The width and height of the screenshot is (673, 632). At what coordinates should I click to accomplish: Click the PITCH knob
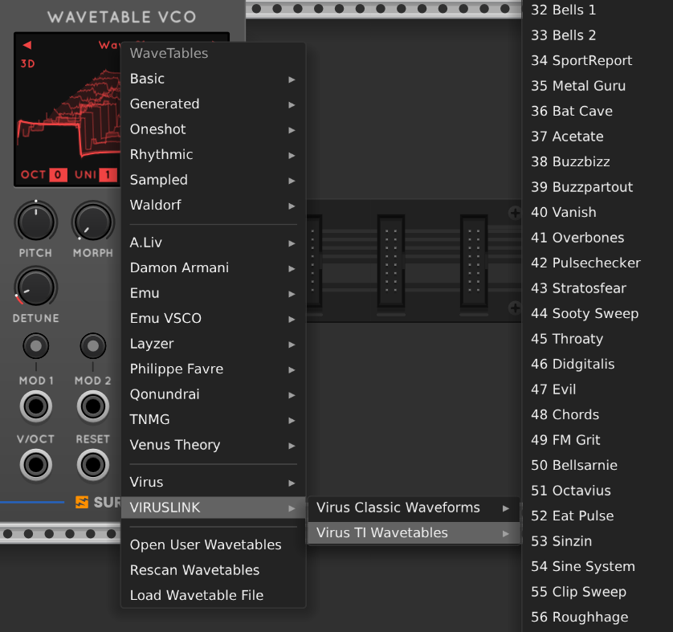[36, 222]
